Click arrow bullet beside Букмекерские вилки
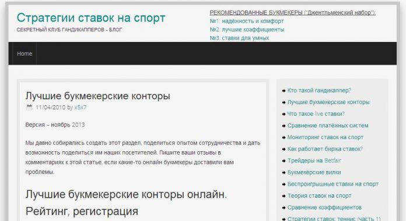The width and height of the screenshot is (406, 221). coord(283,173)
